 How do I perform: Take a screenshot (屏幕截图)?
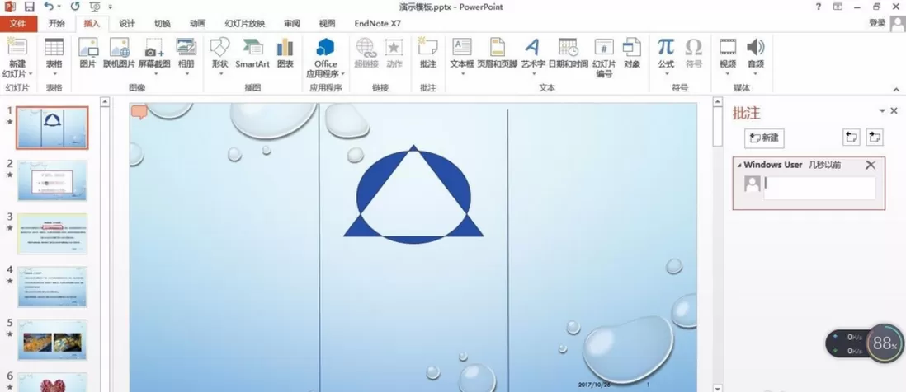click(154, 58)
